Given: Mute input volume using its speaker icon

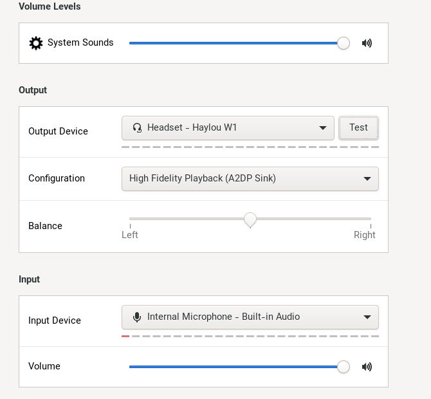Looking at the screenshot, I should [367, 367].
